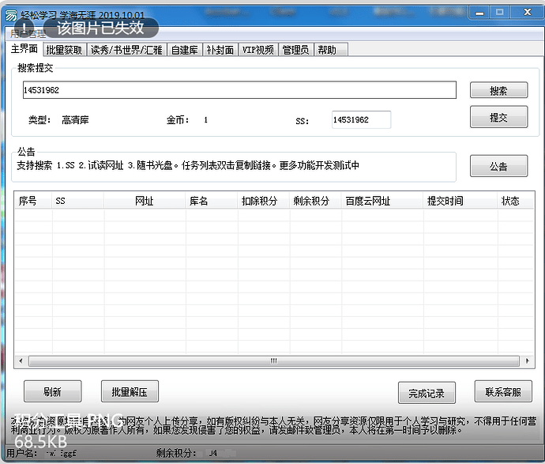Click the app icon in title bar

coord(10,12)
